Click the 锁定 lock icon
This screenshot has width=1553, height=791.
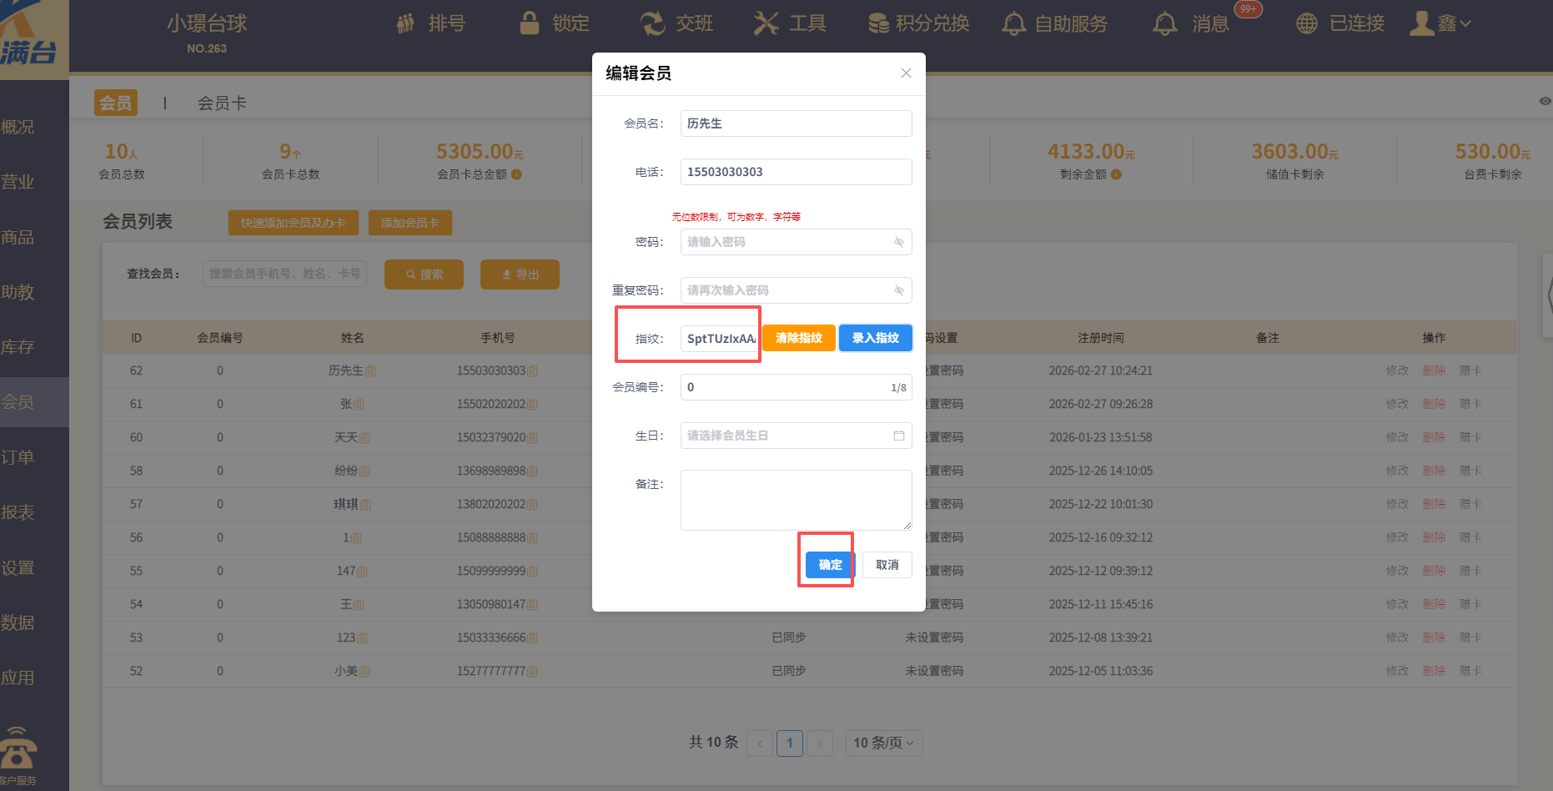(x=530, y=23)
